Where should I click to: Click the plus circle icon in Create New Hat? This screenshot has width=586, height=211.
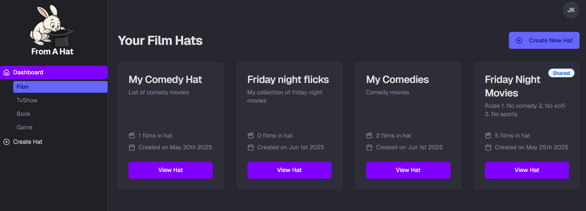pos(519,41)
